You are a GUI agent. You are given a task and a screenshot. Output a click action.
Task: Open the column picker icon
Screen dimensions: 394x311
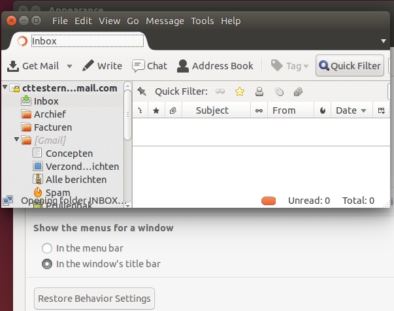pyautogui.click(x=381, y=110)
